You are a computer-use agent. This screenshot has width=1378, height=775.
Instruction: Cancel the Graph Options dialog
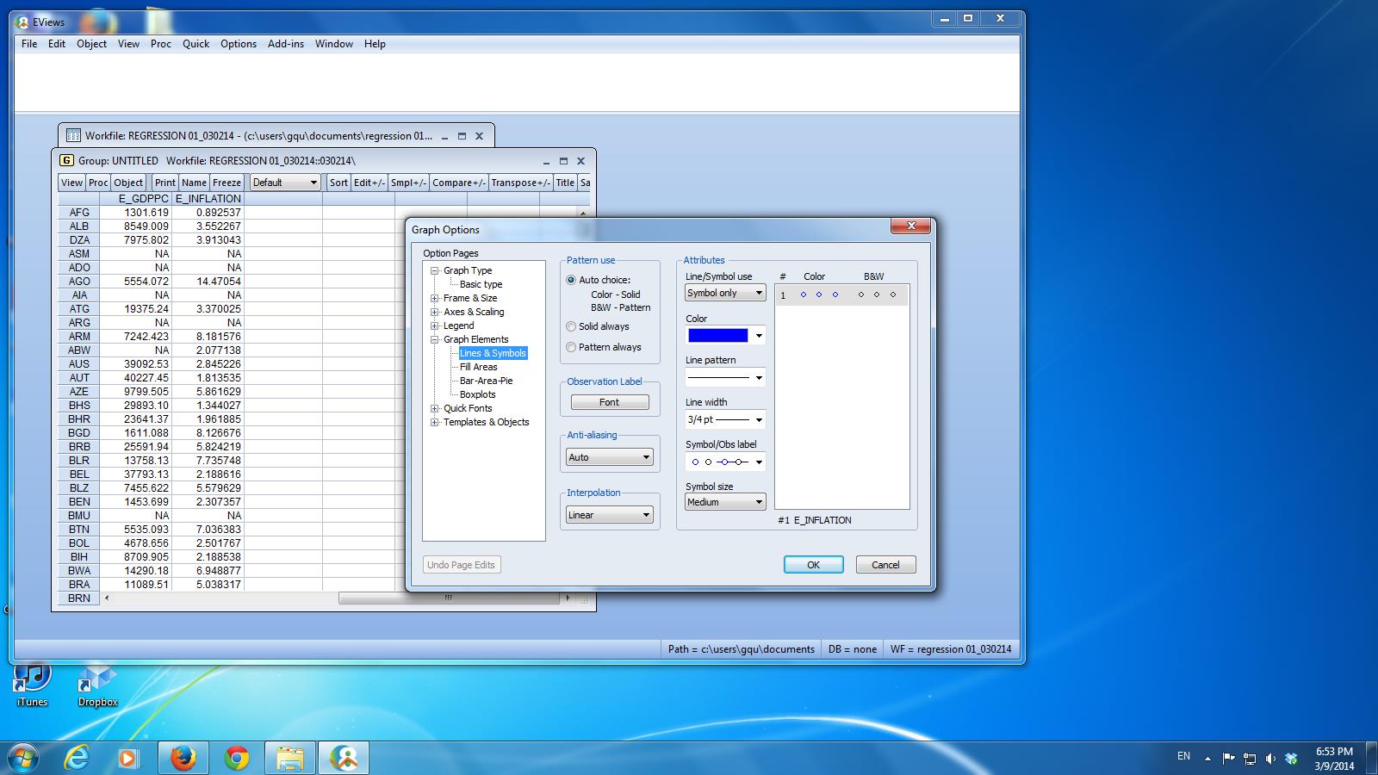[x=885, y=565]
